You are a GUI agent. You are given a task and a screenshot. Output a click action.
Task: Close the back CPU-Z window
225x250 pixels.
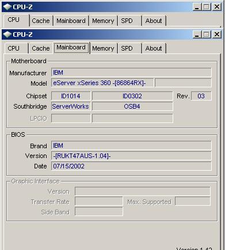(217, 7)
